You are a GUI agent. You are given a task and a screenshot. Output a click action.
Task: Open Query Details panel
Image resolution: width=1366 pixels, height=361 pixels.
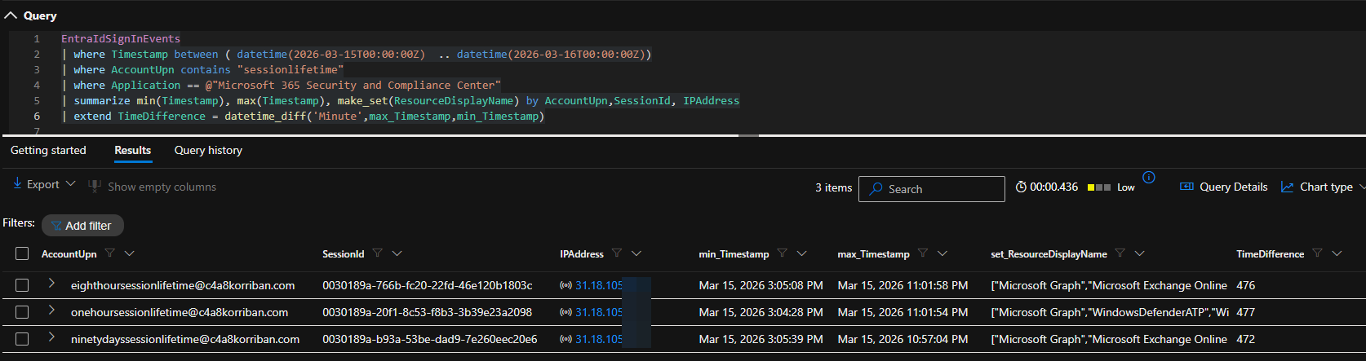1224,187
